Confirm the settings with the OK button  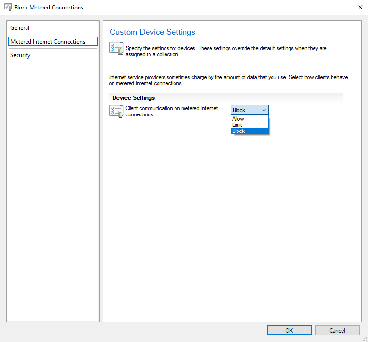pyautogui.click(x=289, y=331)
